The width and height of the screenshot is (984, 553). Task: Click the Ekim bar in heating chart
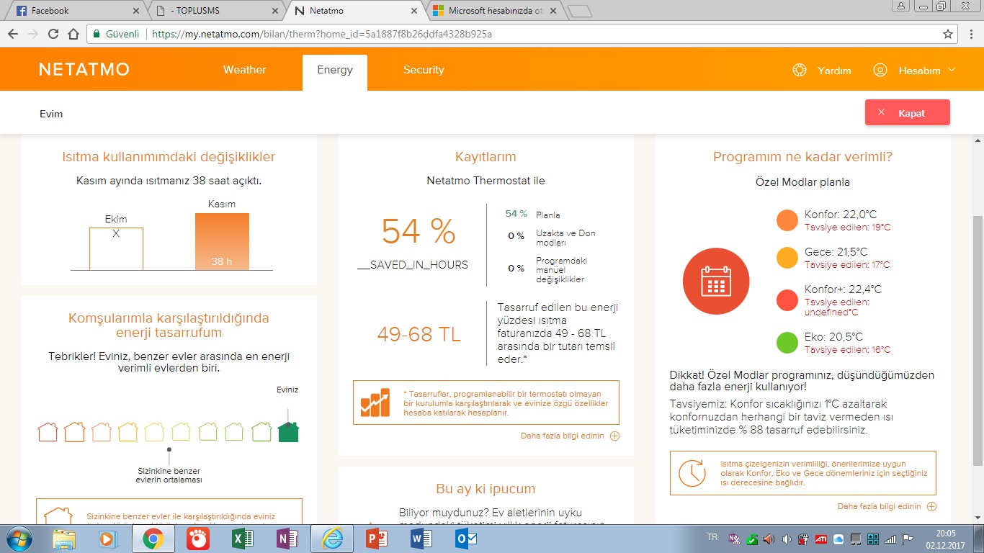(116, 249)
